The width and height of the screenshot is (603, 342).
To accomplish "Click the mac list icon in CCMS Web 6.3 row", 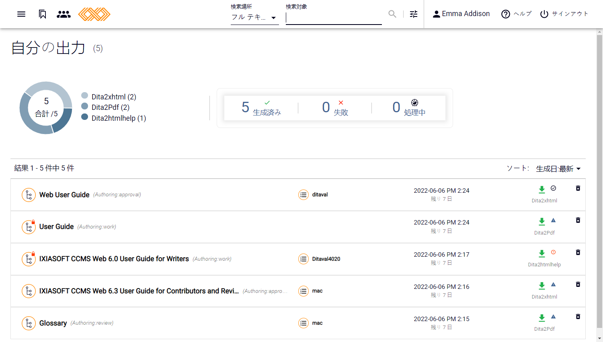I will click(304, 291).
